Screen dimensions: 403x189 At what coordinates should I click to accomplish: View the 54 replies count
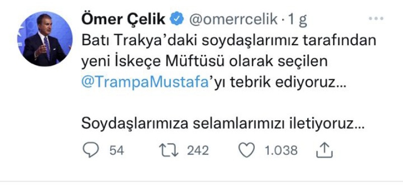click(117, 150)
